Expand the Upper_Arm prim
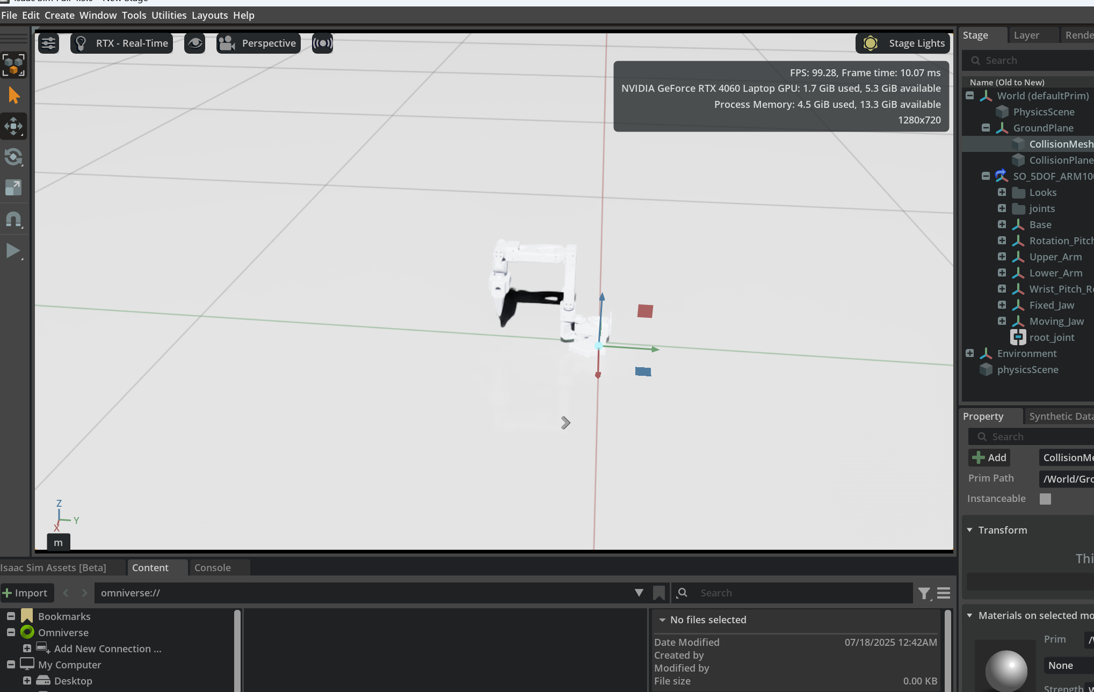The width and height of the screenshot is (1094, 692). 1002,257
